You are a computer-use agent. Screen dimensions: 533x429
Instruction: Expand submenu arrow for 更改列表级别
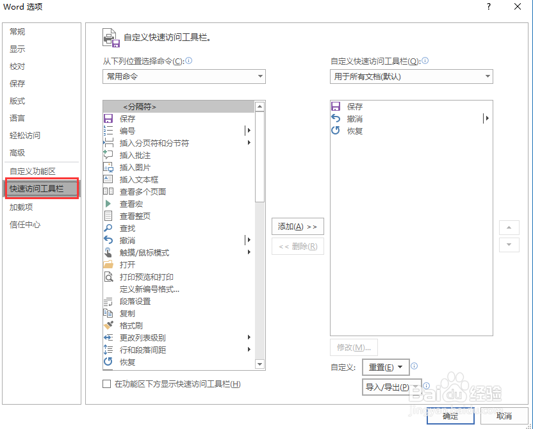[249, 337]
